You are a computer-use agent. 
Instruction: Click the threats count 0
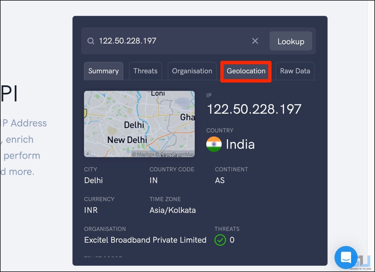click(x=232, y=240)
